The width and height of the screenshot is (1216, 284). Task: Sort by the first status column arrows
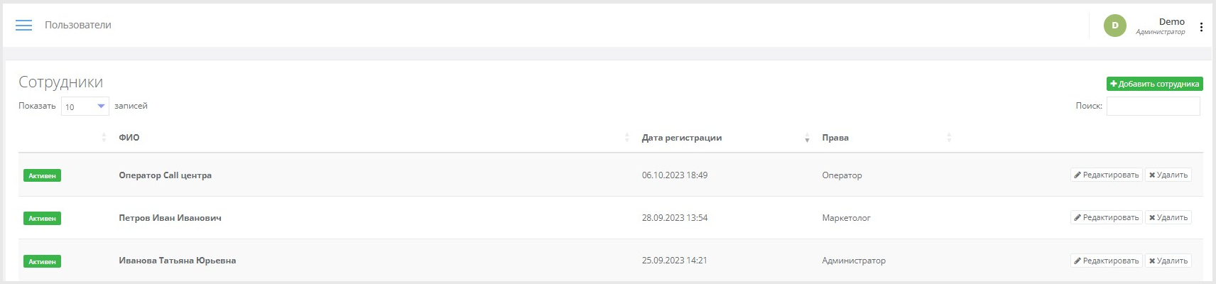104,138
